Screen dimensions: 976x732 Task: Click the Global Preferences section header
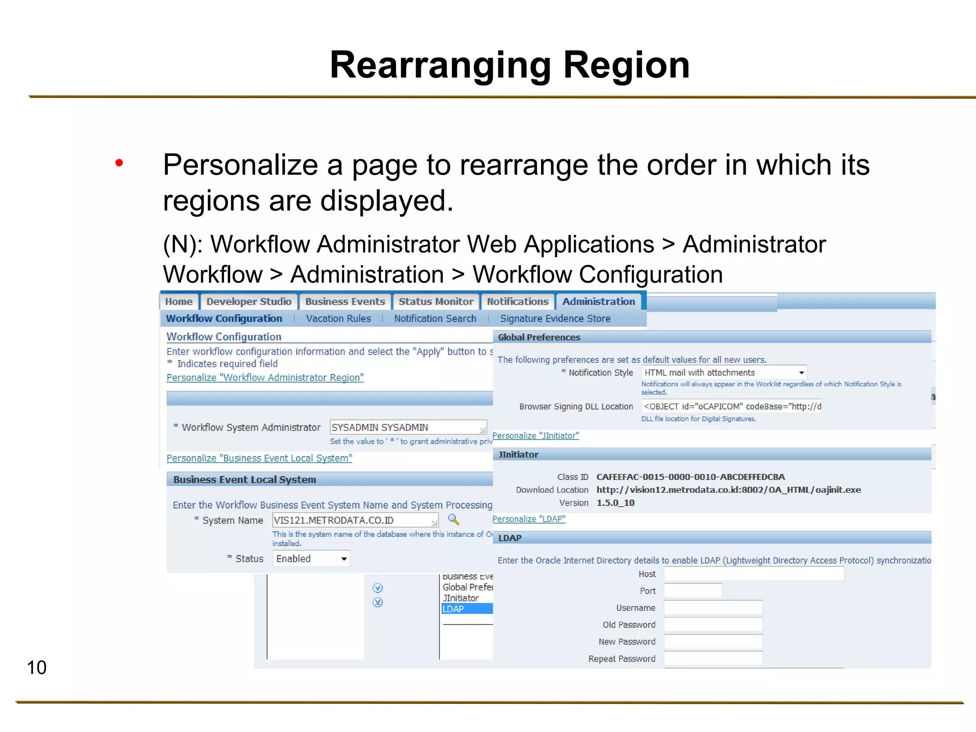coord(712,337)
